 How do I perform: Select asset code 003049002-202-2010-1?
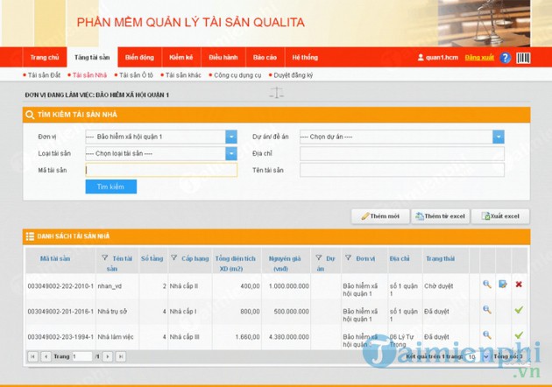click(60, 286)
